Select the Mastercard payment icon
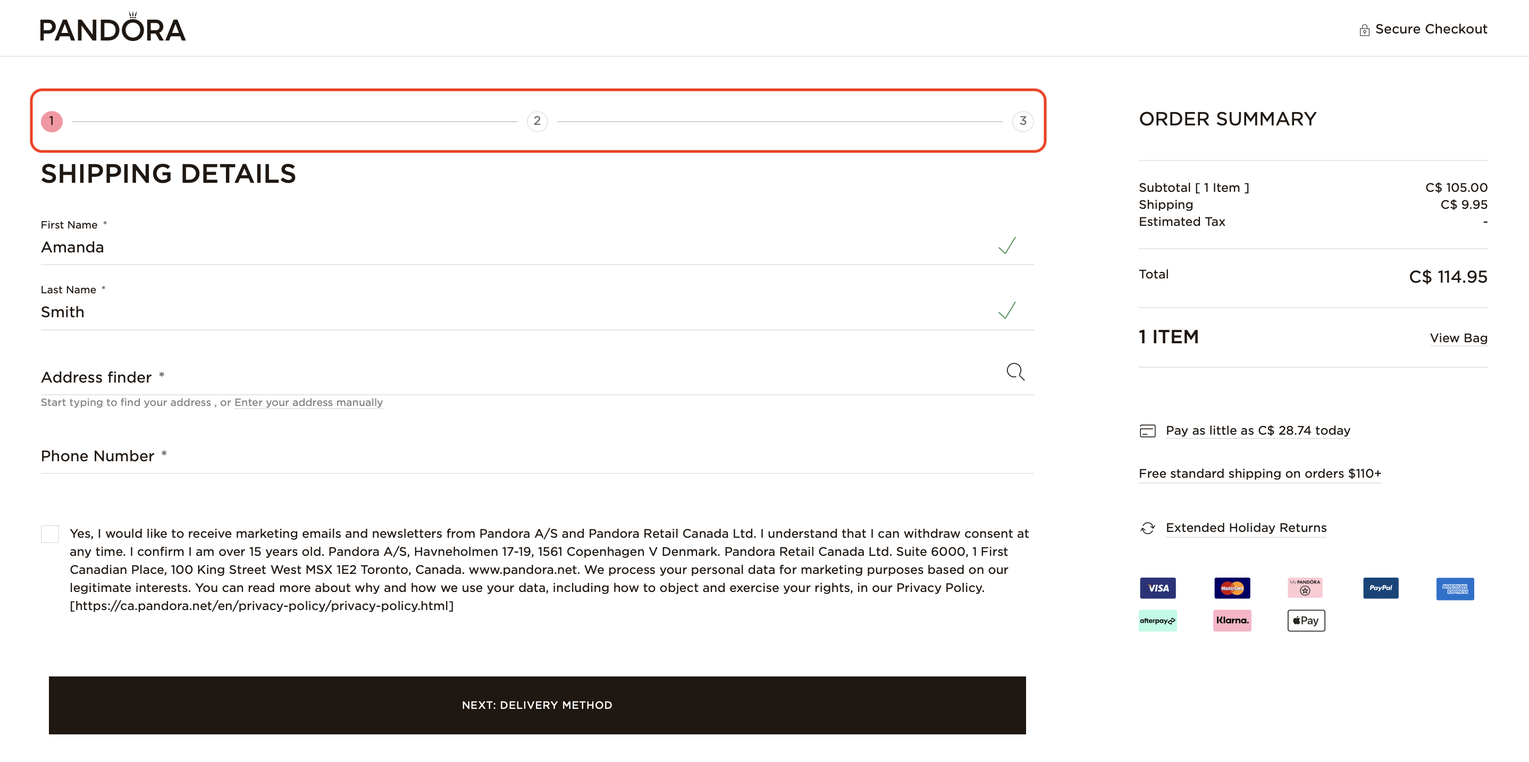This screenshot has height=762, width=1529. click(x=1232, y=588)
